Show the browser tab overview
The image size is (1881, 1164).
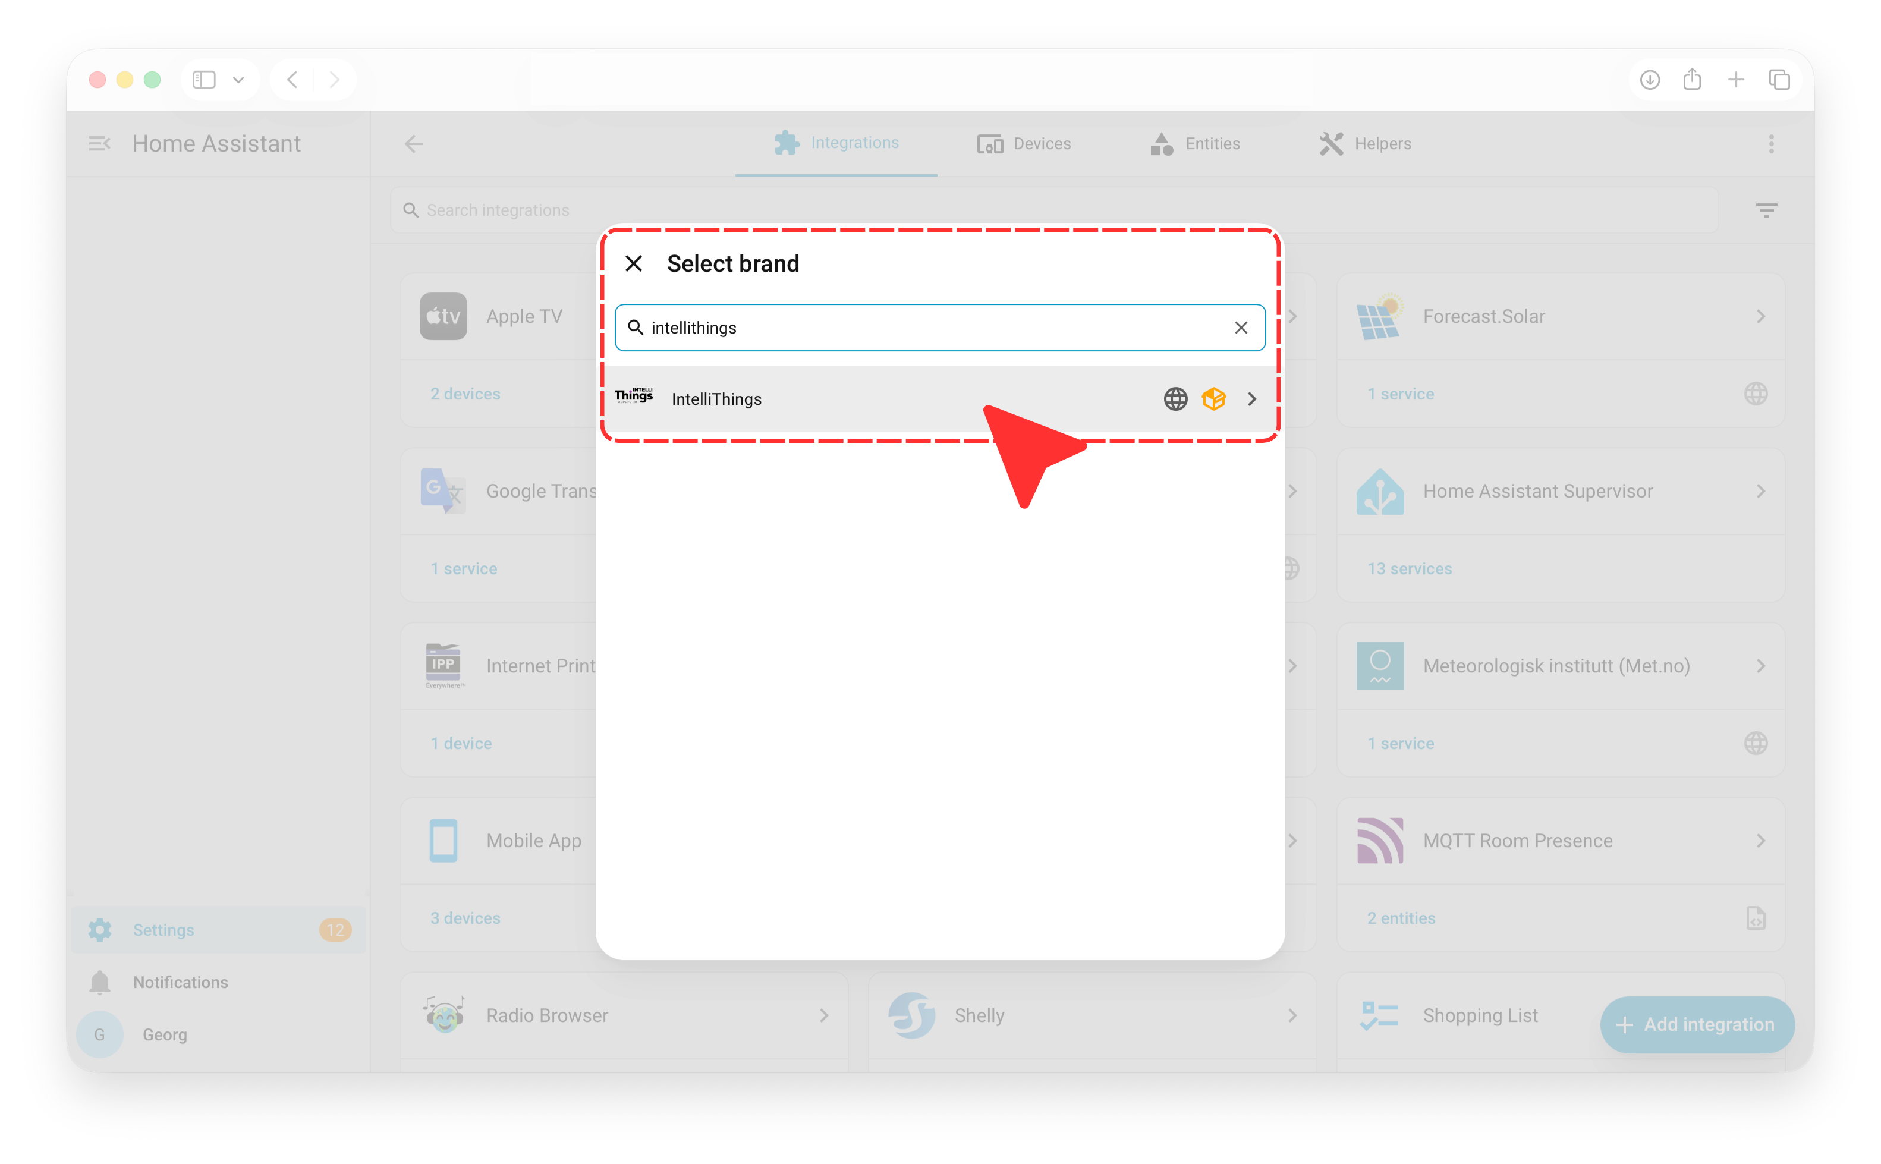1779,79
